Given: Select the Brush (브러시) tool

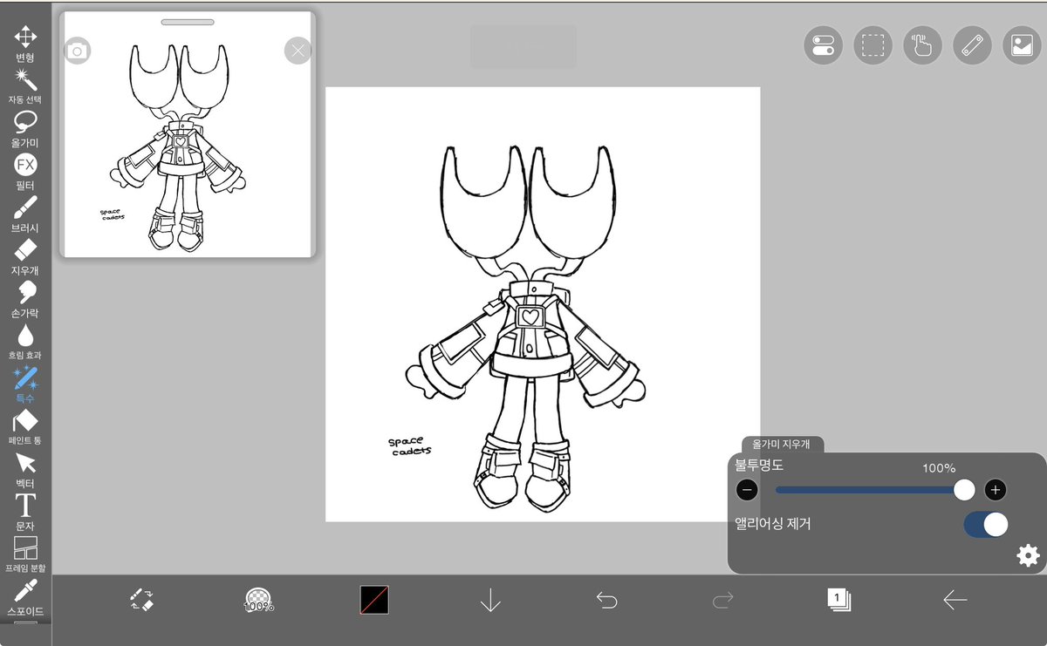Looking at the screenshot, I should point(25,214).
